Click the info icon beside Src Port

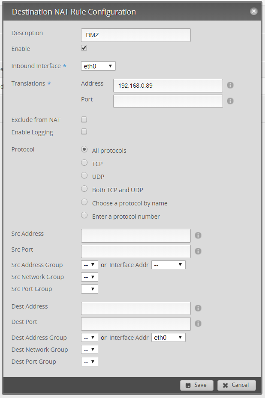click(x=198, y=251)
